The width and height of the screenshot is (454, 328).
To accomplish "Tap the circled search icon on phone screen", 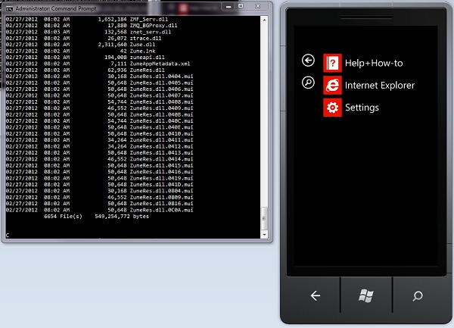I will [308, 83].
